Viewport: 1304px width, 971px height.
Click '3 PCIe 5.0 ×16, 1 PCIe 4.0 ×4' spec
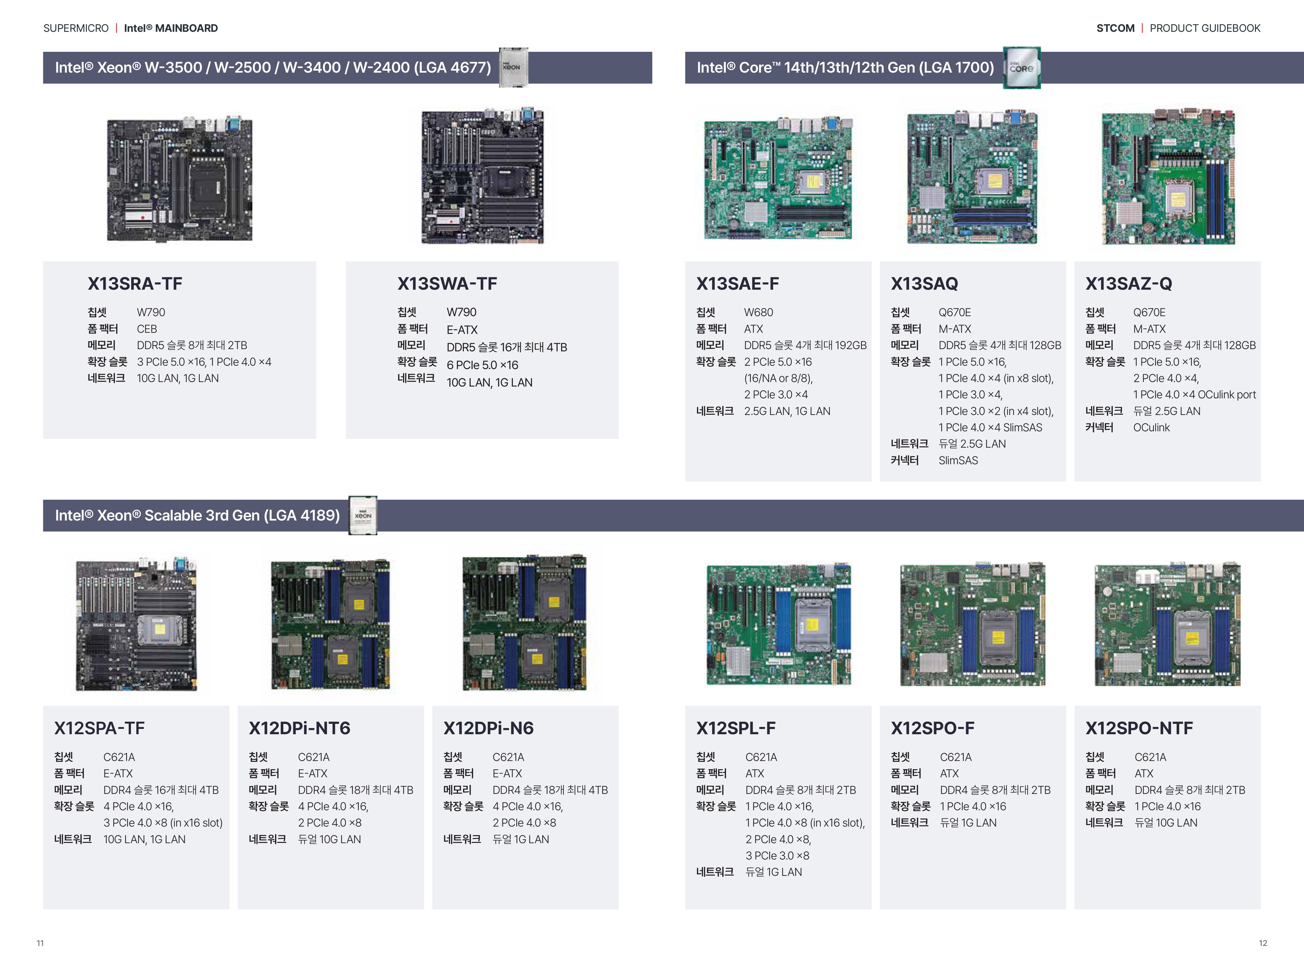tap(204, 362)
